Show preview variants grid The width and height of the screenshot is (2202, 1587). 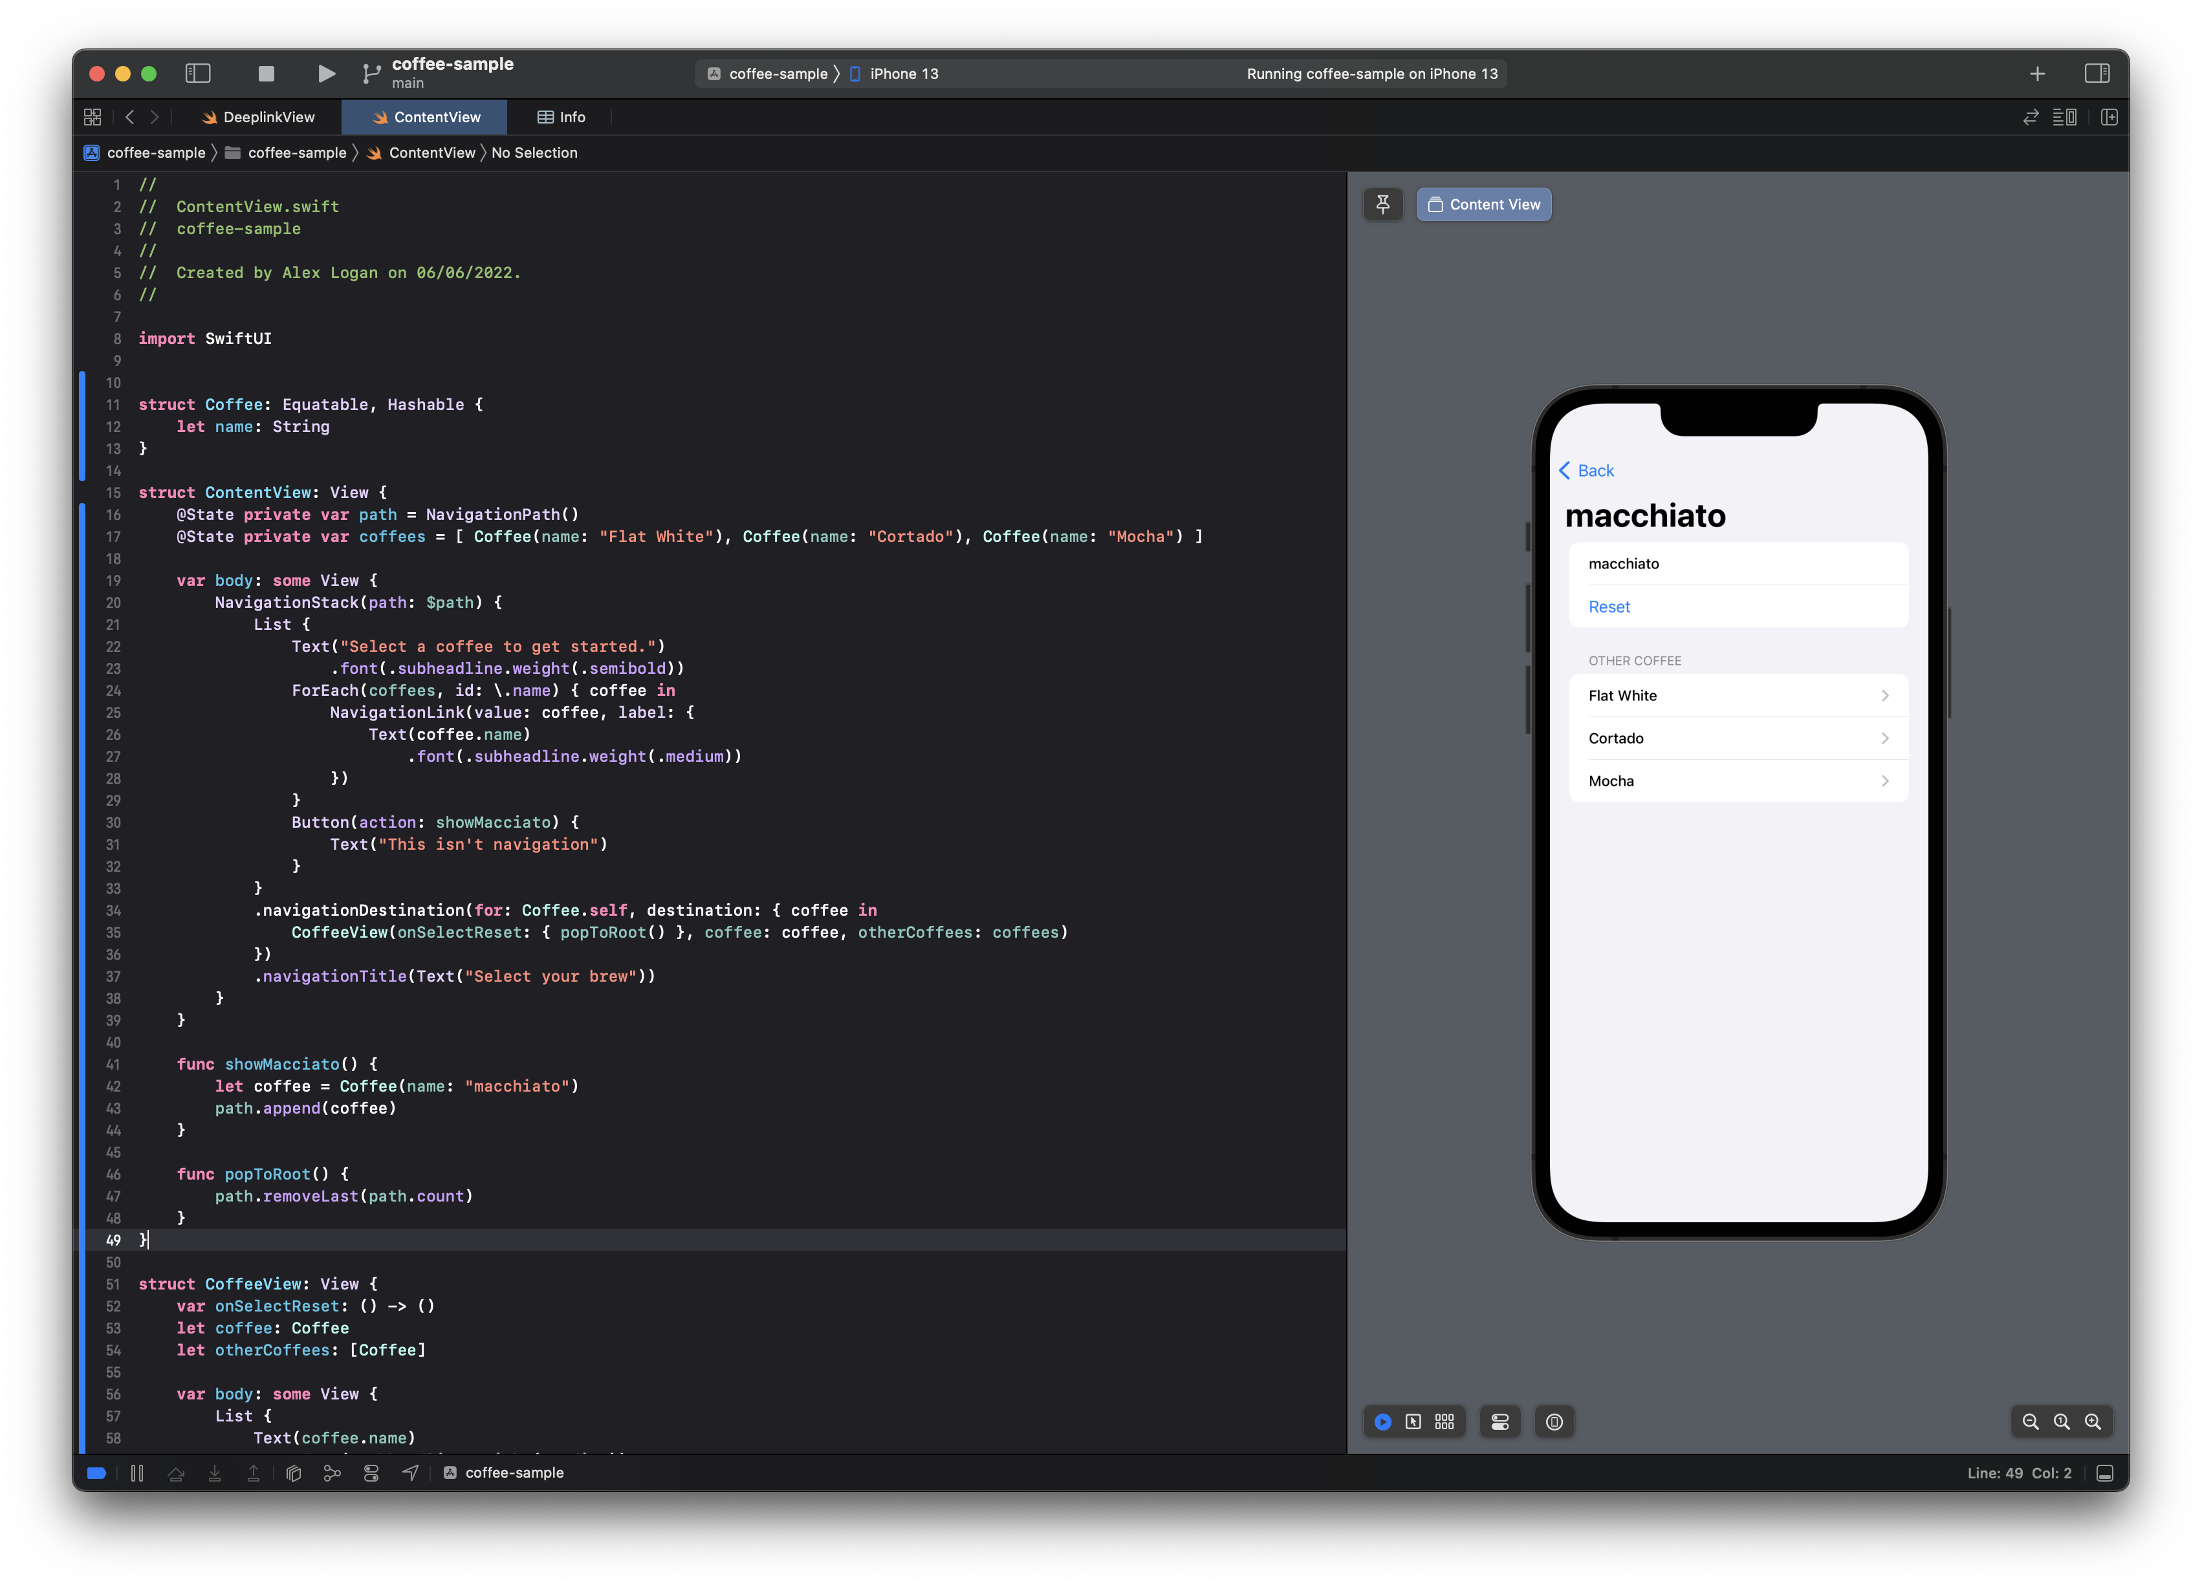coord(1444,1422)
